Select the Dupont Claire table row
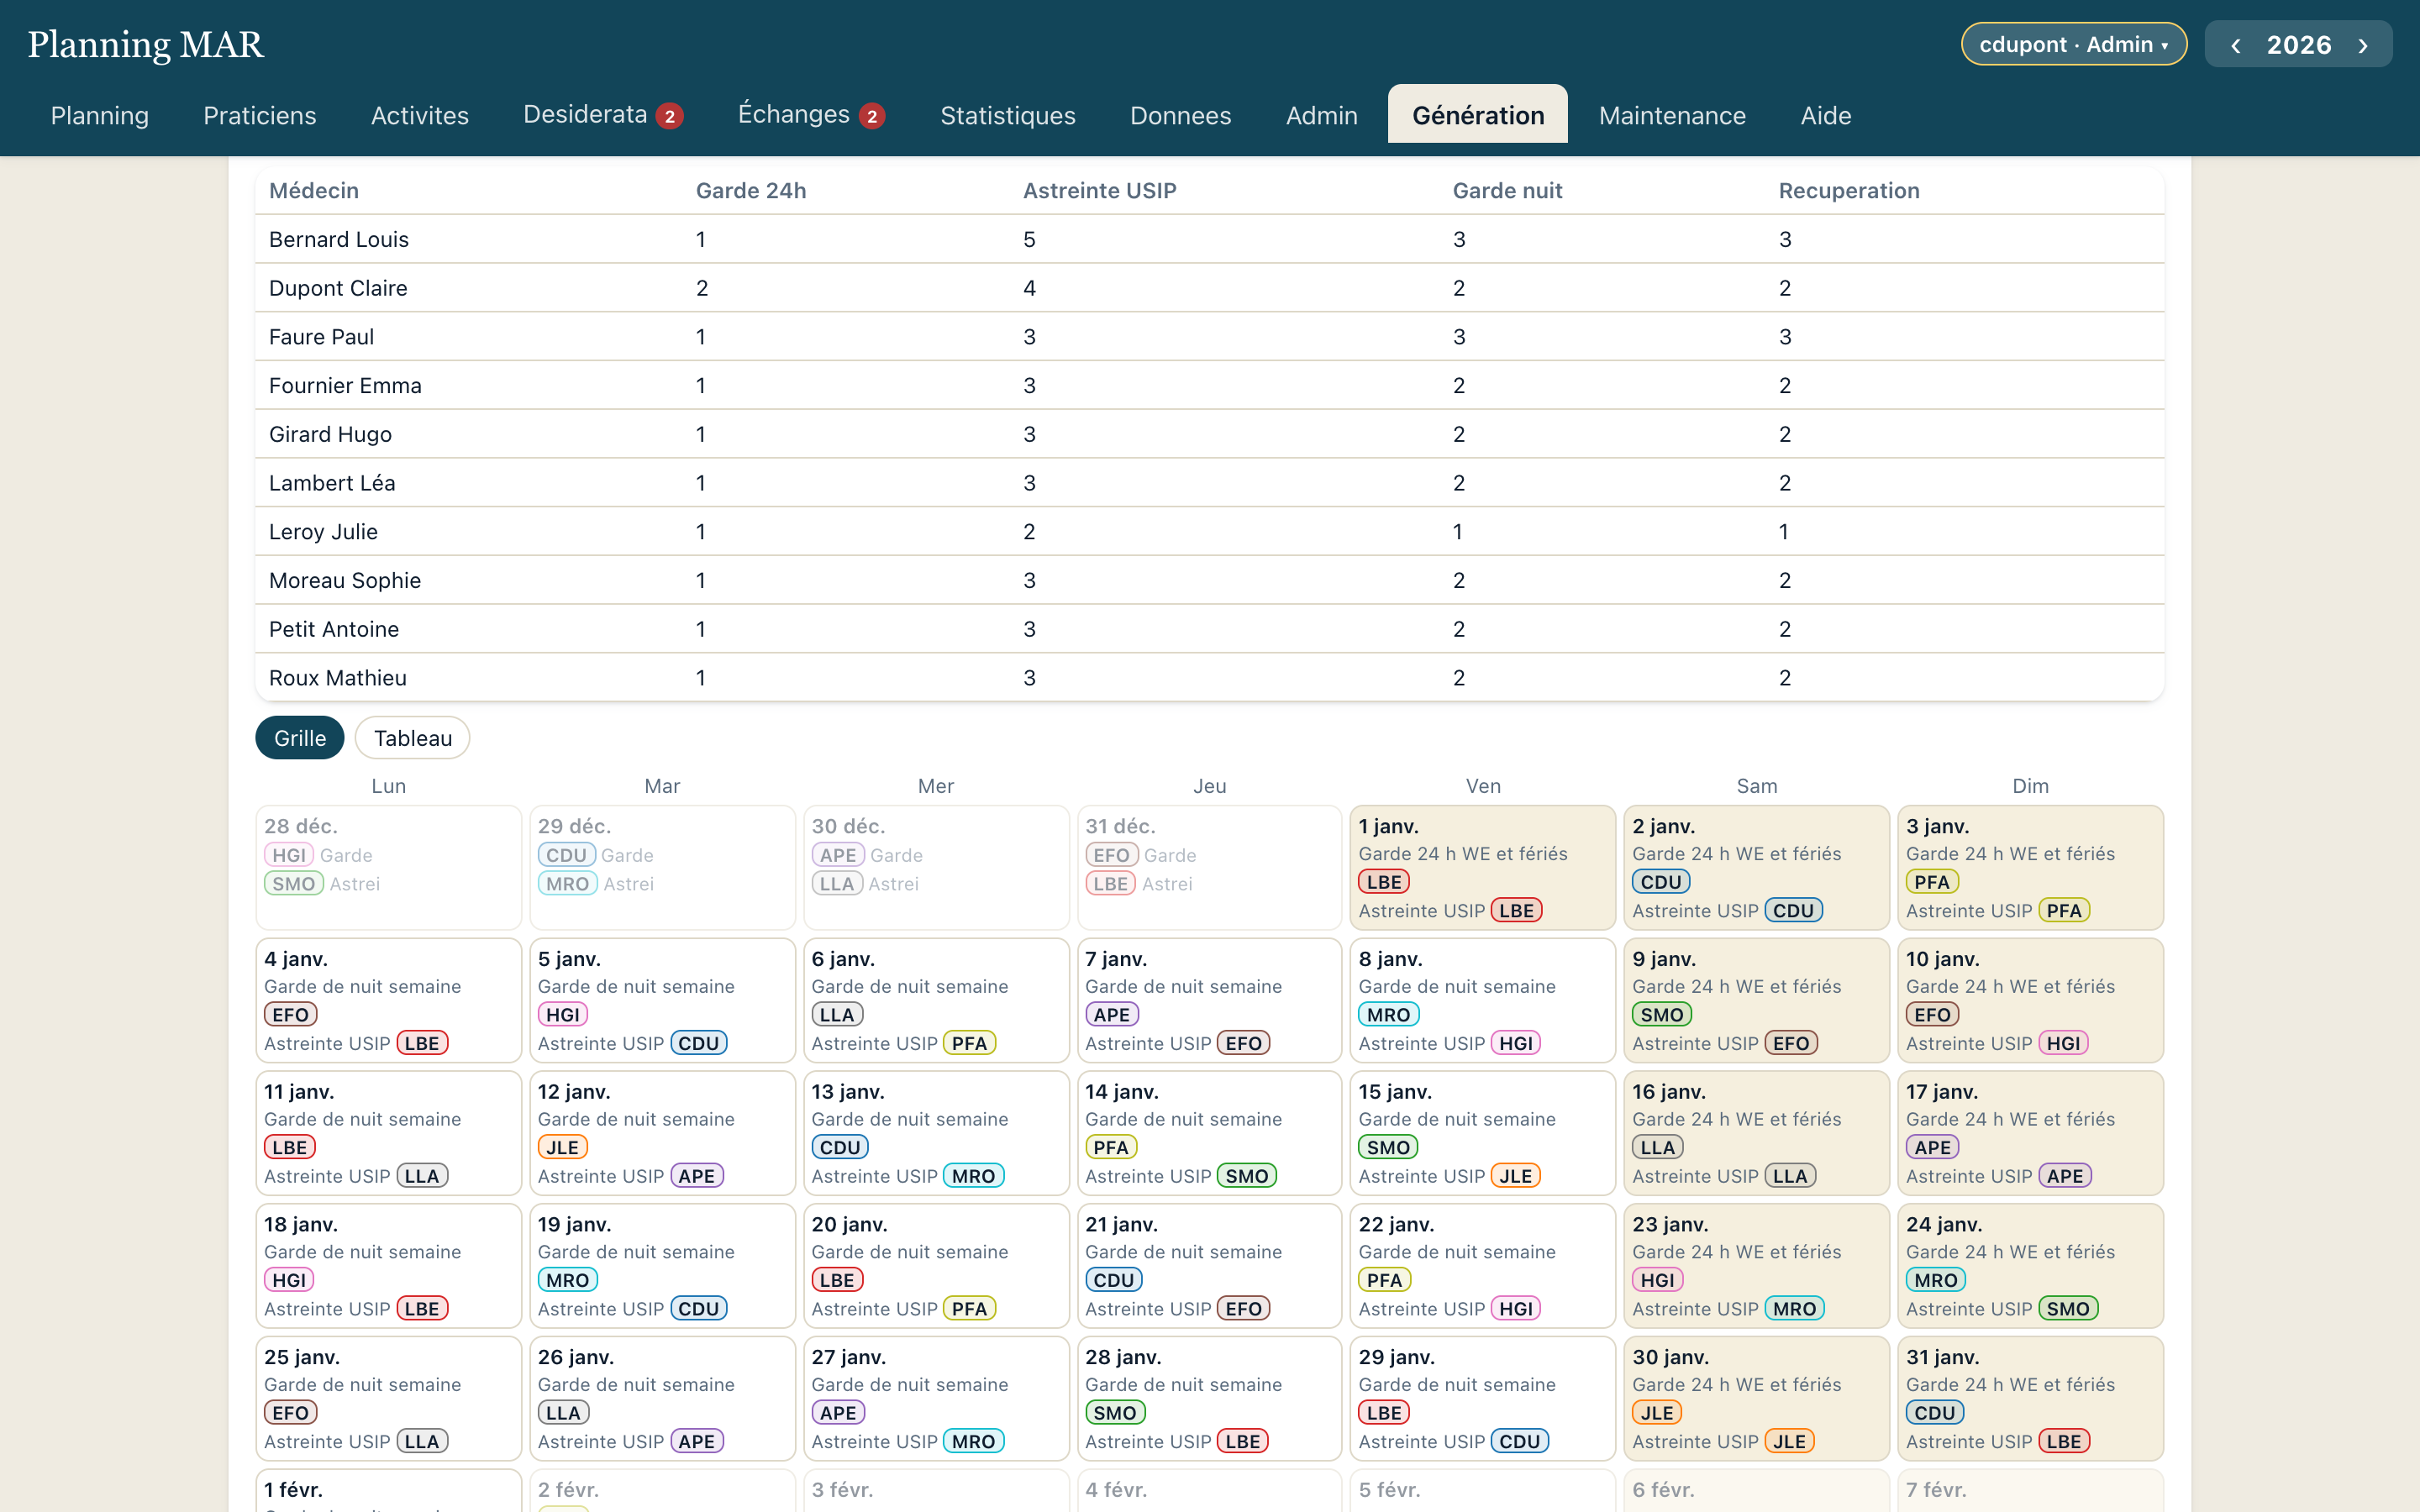Viewport: 2420px width, 1512px height. point(1210,288)
